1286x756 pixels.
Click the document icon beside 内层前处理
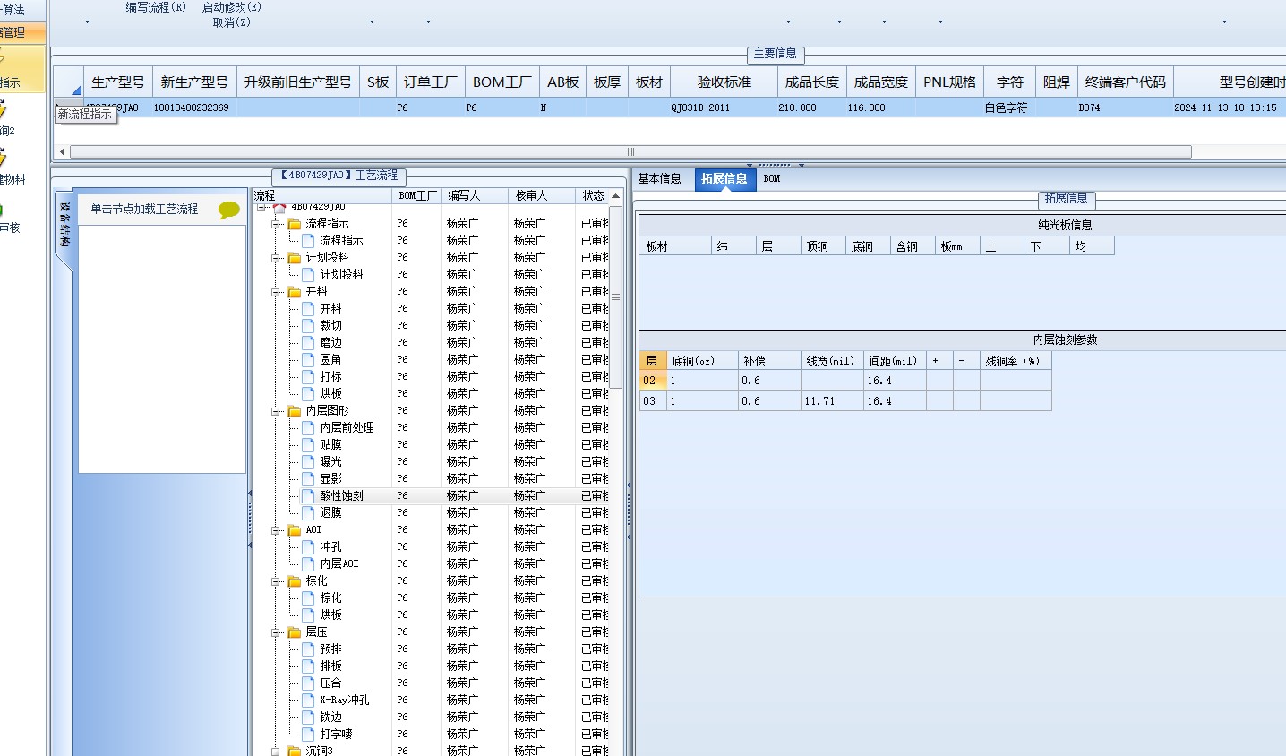point(308,428)
